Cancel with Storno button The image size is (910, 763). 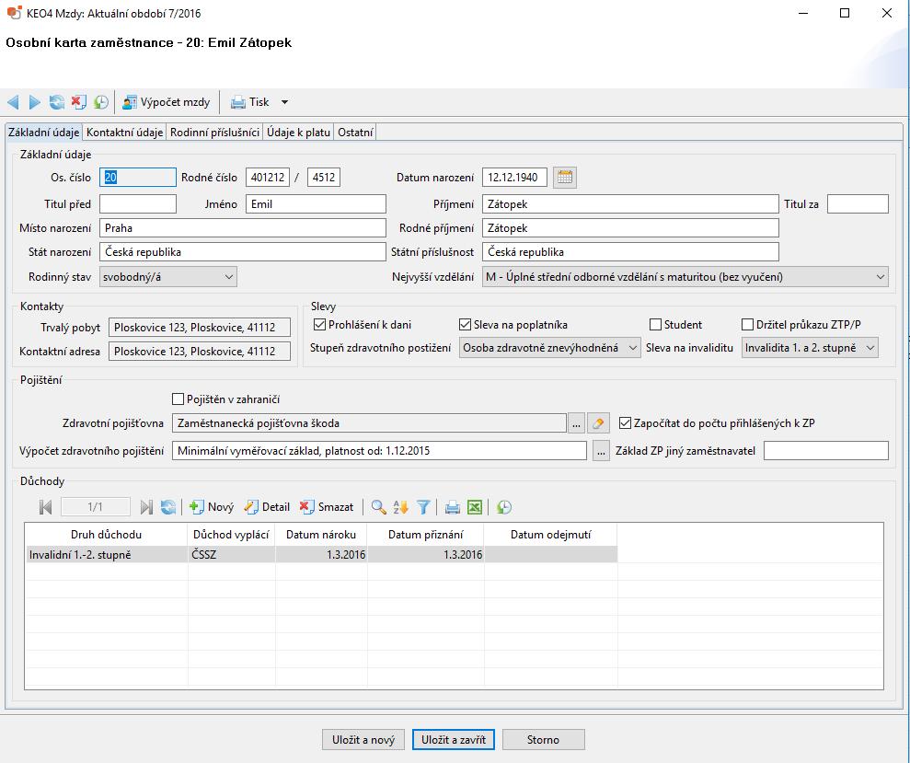[x=543, y=740]
